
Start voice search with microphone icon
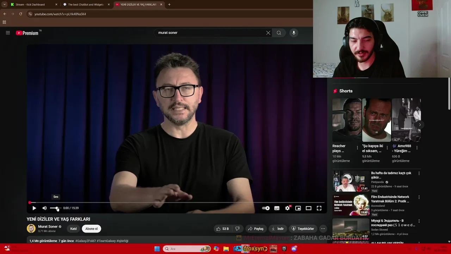click(x=294, y=33)
